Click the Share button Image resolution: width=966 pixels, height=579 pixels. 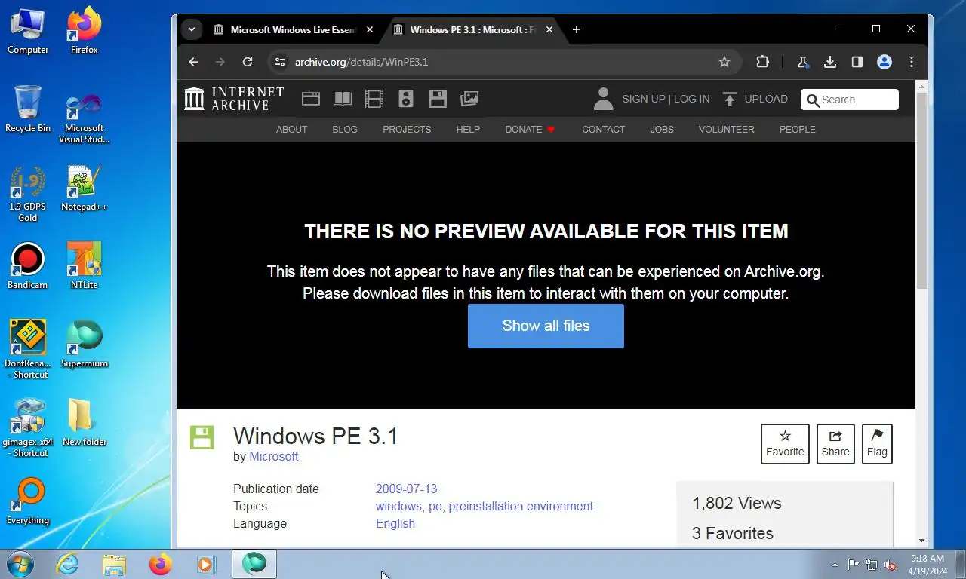tap(835, 444)
